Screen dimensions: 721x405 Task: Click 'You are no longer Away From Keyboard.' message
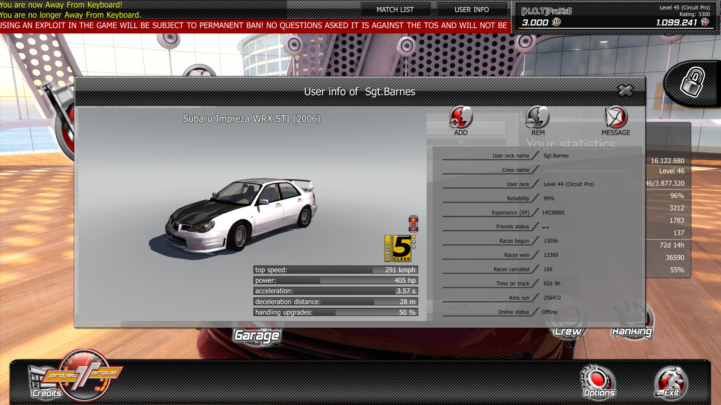point(71,15)
